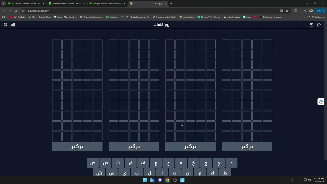The width and height of the screenshot is (327, 184).
Task: Open the install app icon in the address bar
Action: tap(282, 11)
